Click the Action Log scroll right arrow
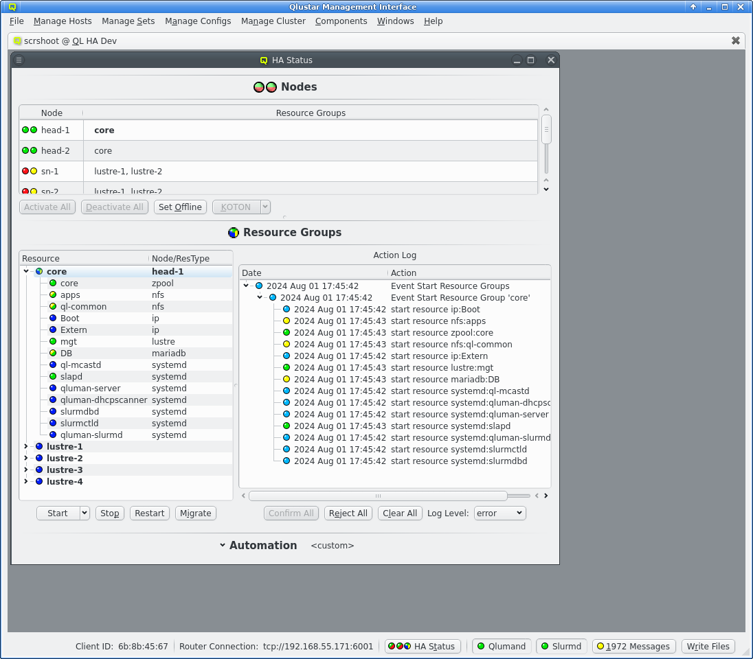Viewport: 753px width, 659px height. (546, 496)
